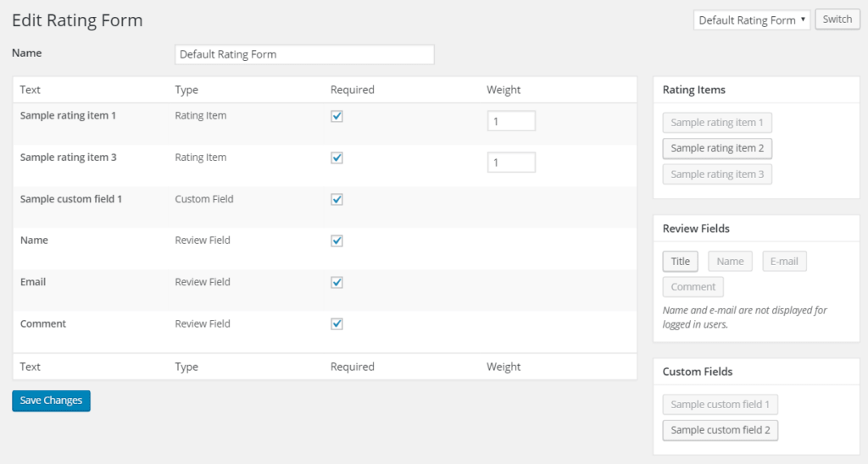Click the Sample rating item 3 sidebar button
Viewport: 868px width, 464px height.
(x=717, y=174)
